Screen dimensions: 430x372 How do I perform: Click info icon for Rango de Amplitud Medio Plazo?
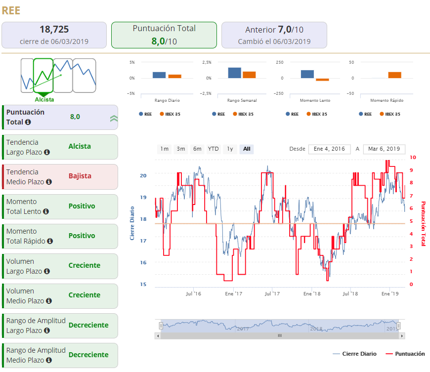[49, 360]
